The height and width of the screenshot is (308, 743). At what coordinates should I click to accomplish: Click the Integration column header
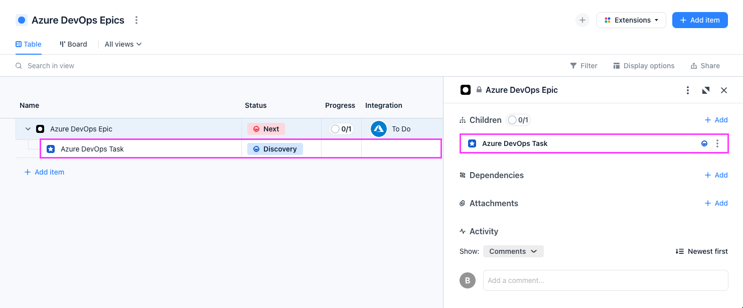384,105
